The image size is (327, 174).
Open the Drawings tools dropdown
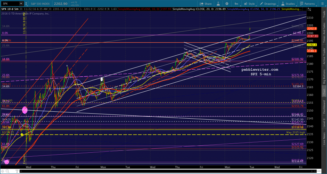click(268, 4)
